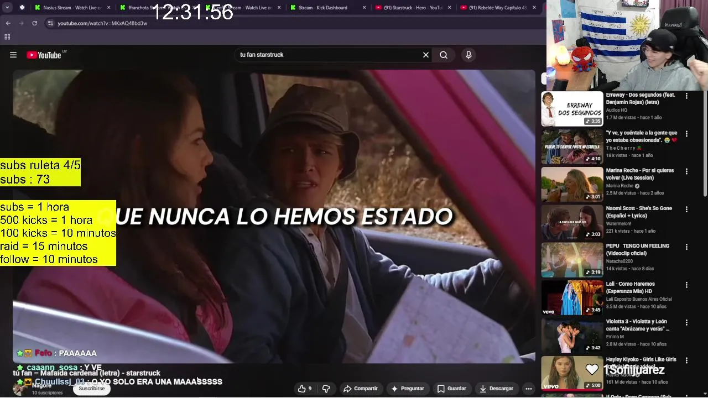Open the 'Erreway - Dos segundos' video thumbnail

pyautogui.click(x=572, y=109)
